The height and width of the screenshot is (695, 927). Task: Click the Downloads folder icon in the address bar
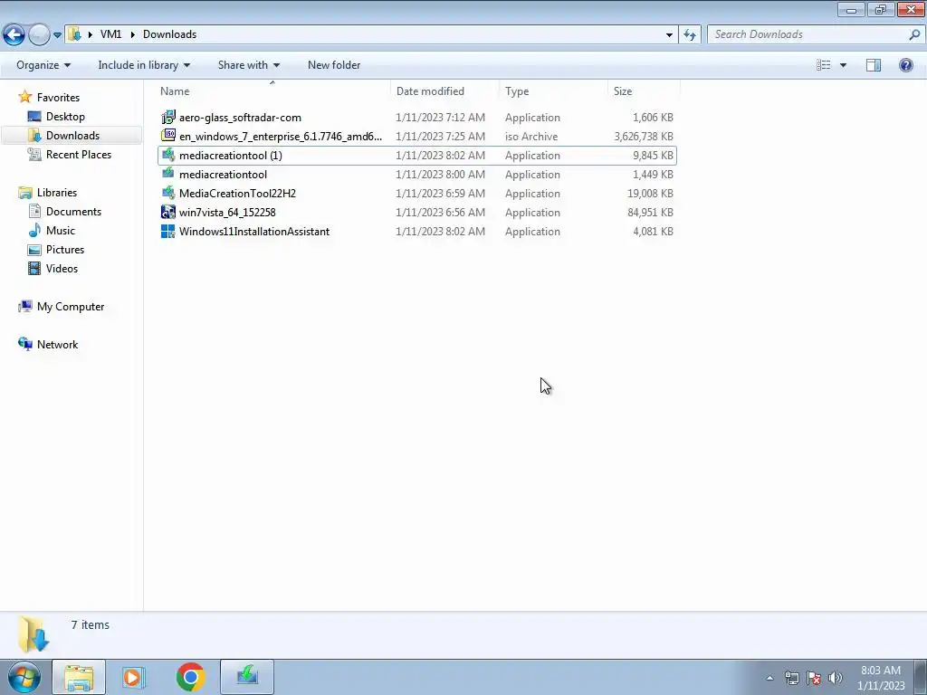pyautogui.click(x=74, y=34)
